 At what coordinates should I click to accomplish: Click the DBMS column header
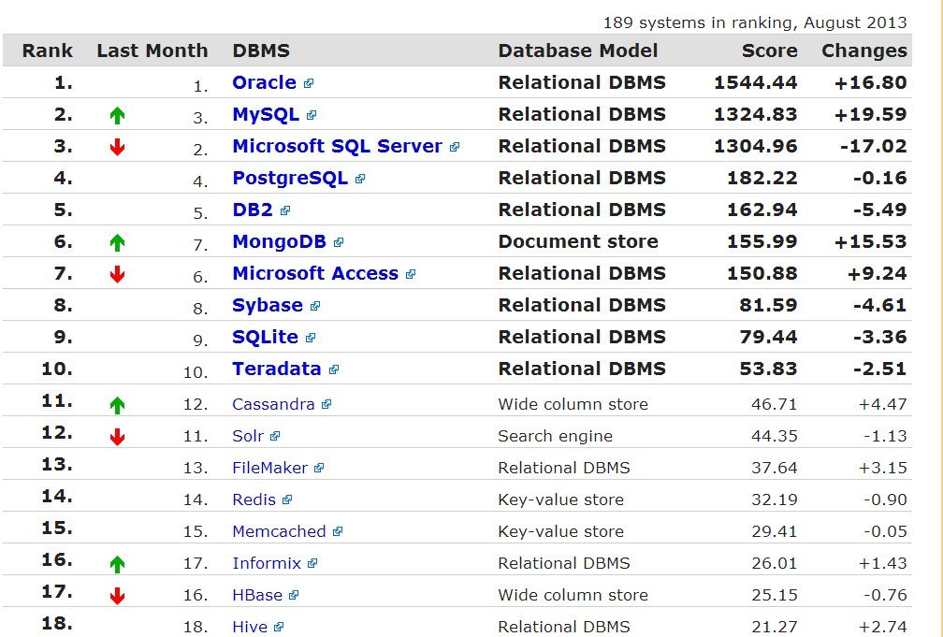(x=261, y=51)
